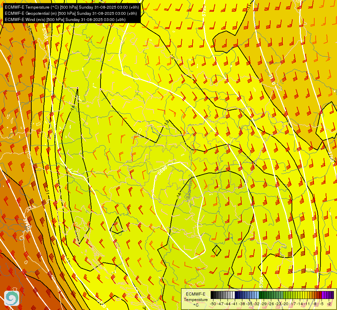Click the -14 legend value
This screenshot has height=310, width=337.
[x=300, y=304]
